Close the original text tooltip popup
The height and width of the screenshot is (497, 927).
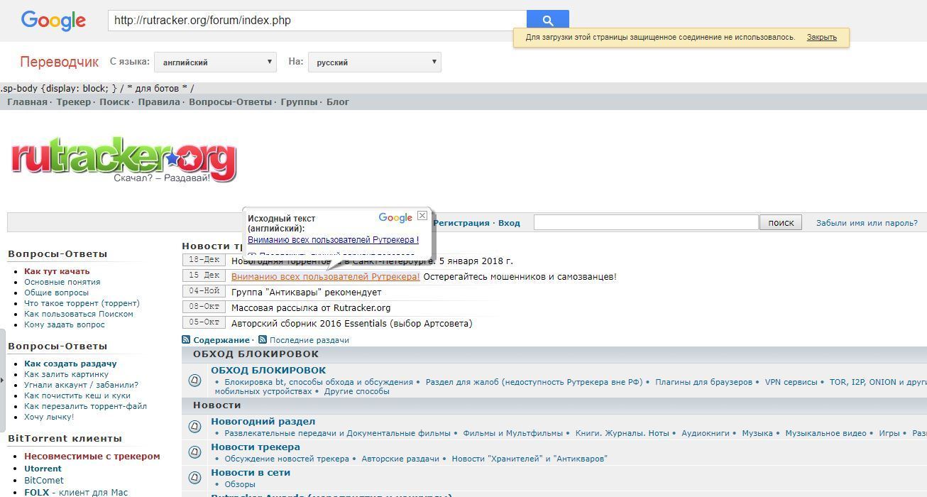[x=422, y=215]
